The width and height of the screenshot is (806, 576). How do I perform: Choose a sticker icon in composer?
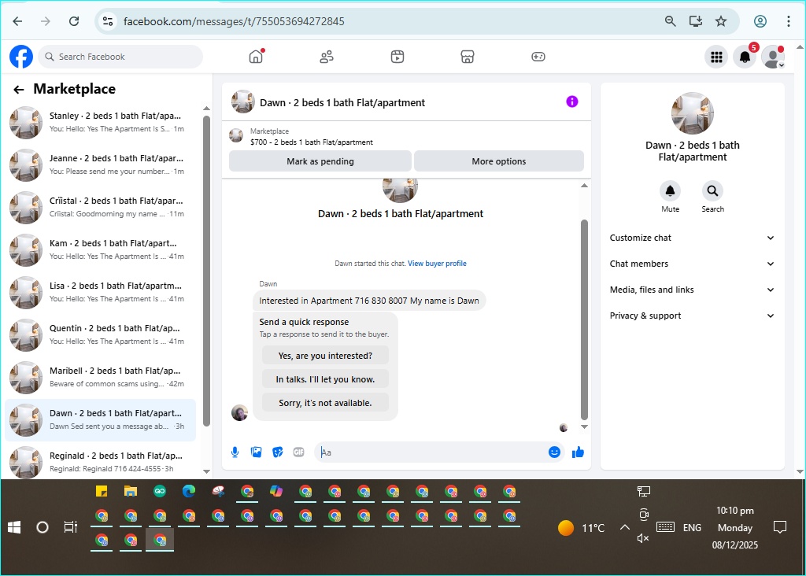(278, 452)
